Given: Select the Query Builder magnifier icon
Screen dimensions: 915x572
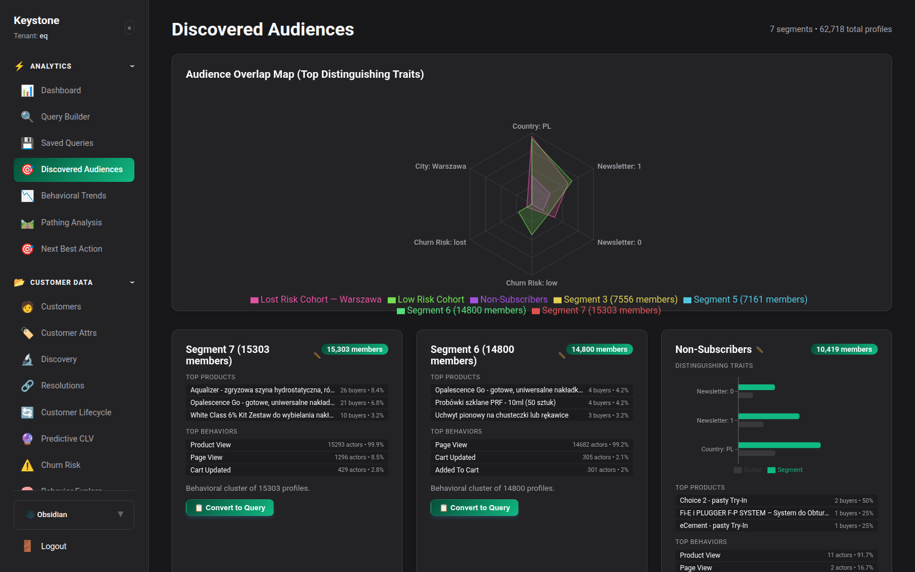Looking at the screenshot, I should 27,117.
